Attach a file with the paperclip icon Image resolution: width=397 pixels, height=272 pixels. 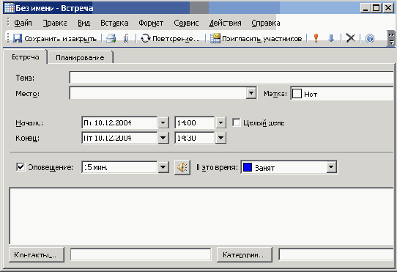[126, 38]
